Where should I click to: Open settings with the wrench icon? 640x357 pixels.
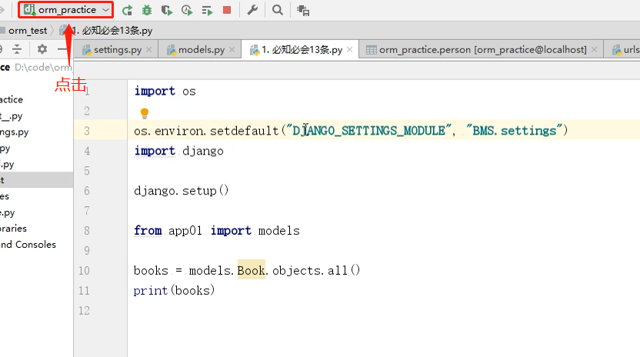(x=252, y=10)
